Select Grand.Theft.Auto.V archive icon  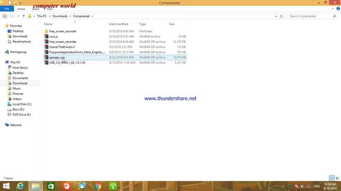pyautogui.click(x=46, y=47)
